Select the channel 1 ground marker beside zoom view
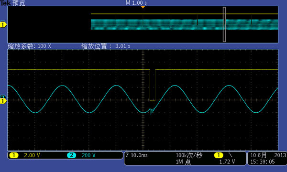The width and height of the screenshot is (287, 172). (x=3, y=101)
